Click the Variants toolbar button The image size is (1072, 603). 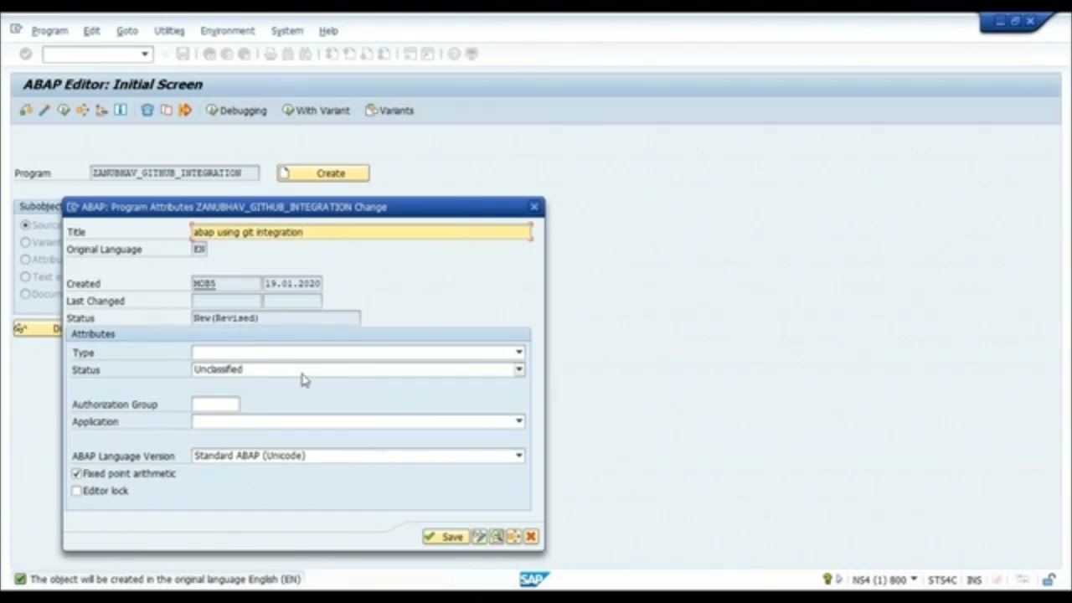[389, 111]
